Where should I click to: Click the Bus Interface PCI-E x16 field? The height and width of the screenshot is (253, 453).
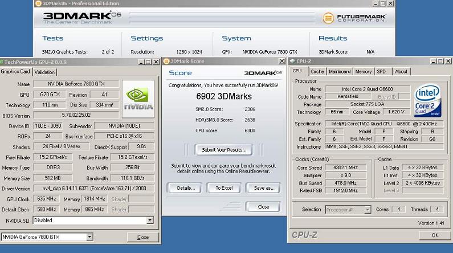tap(124, 136)
